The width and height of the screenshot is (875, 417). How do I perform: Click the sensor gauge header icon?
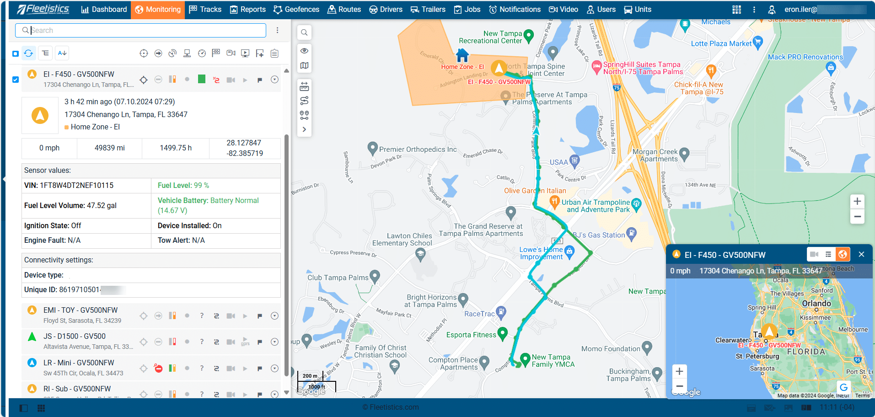pos(202,53)
